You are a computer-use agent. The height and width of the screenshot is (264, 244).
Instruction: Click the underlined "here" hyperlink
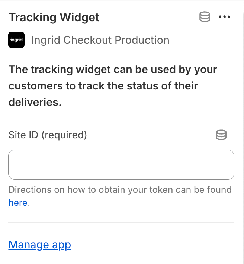pyautogui.click(x=18, y=203)
